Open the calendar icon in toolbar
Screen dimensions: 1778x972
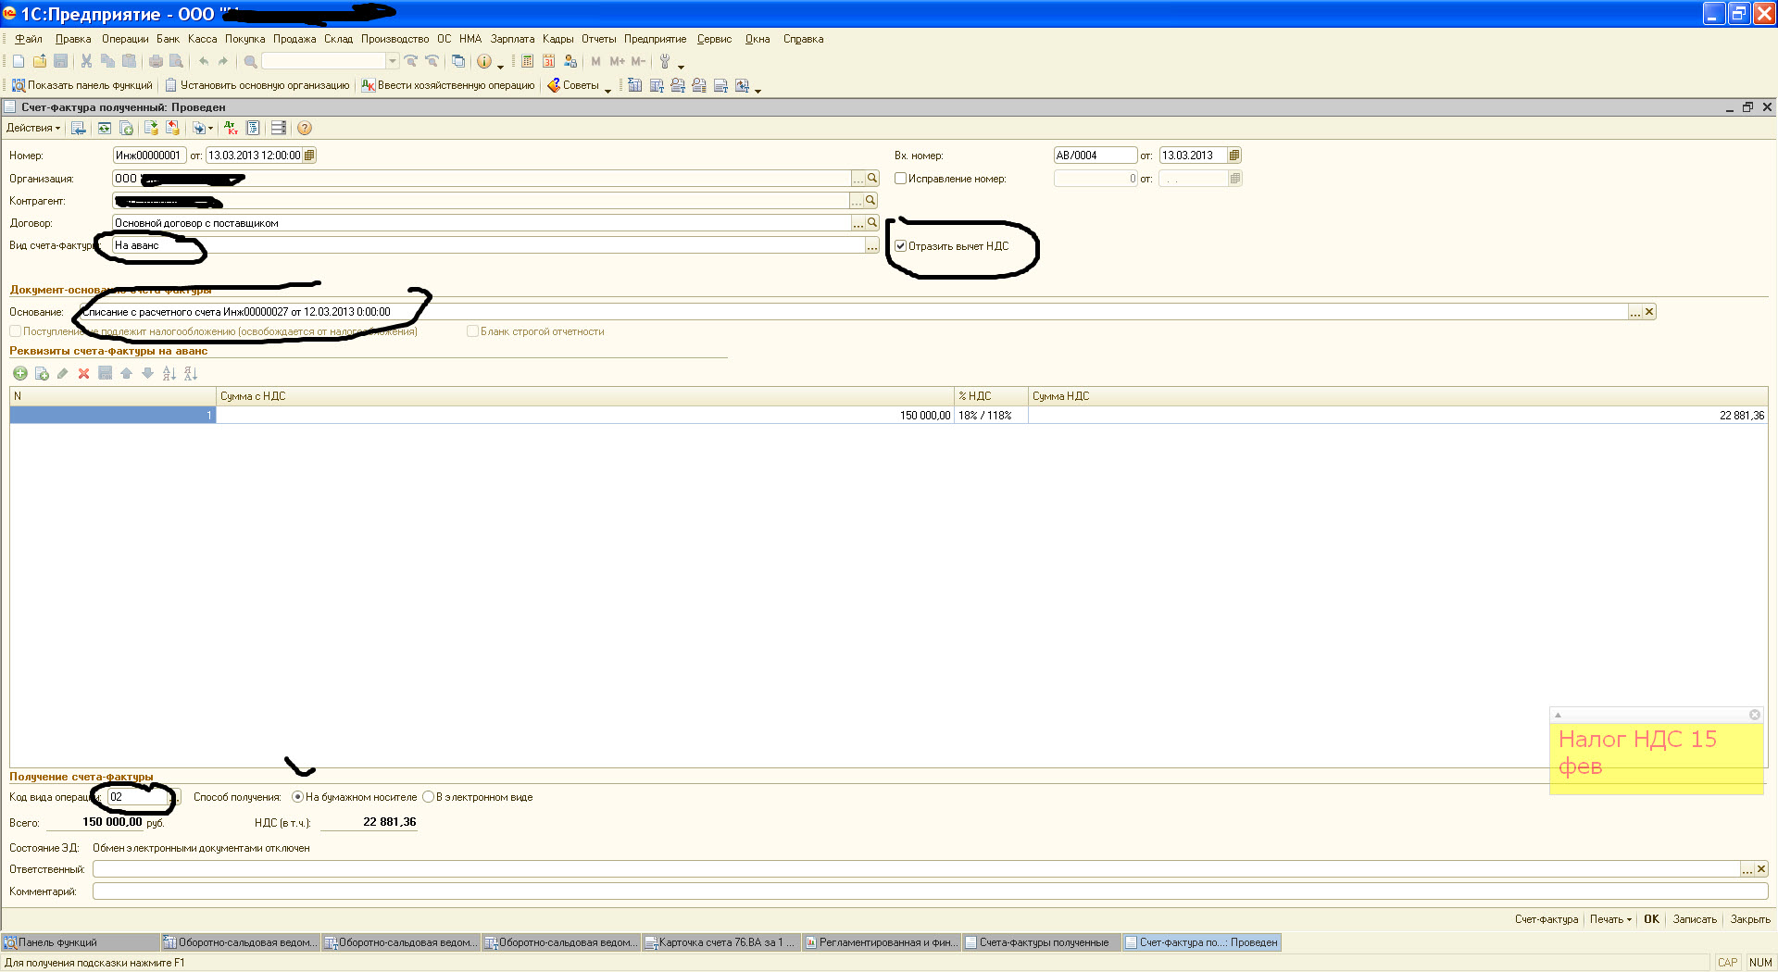548,61
